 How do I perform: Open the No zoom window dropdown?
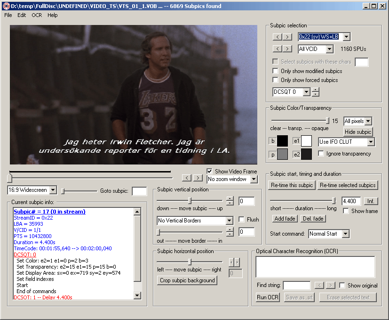tap(254, 179)
